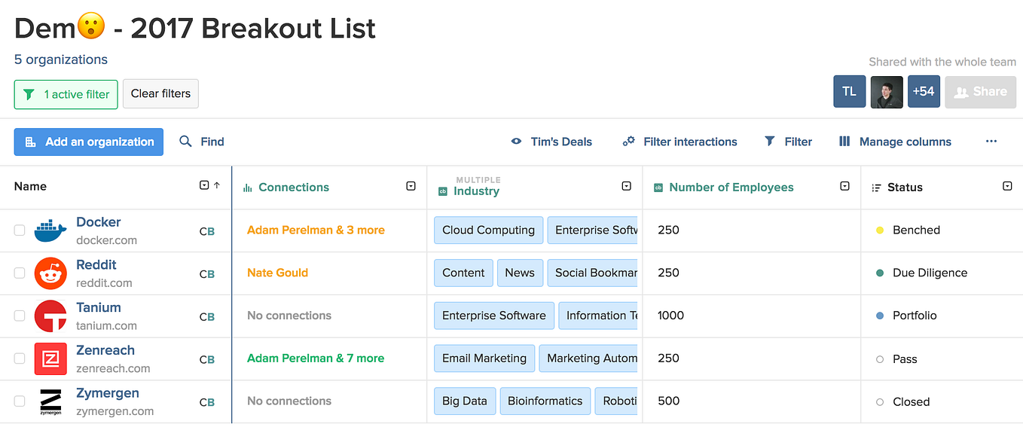Select the Reddit row checkbox
The height and width of the screenshot is (427, 1023).
coord(20,273)
